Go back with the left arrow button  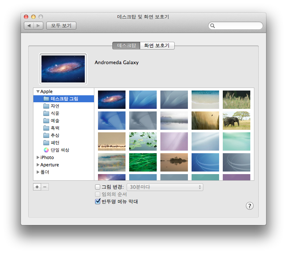[x=29, y=26]
